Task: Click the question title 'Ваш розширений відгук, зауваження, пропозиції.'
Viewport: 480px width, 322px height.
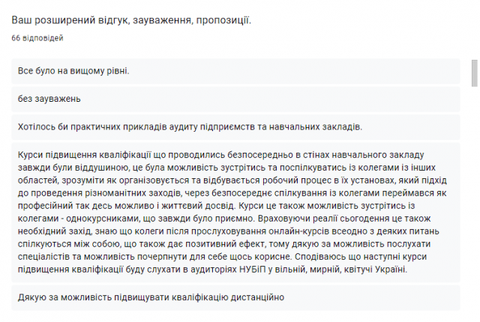Action: [131, 20]
